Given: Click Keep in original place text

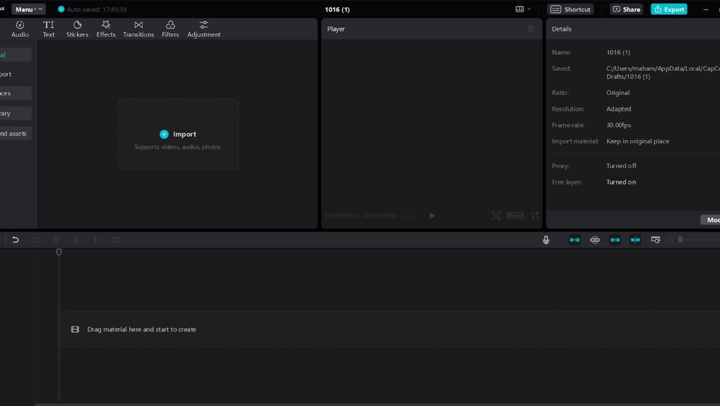Looking at the screenshot, I should [637, 141].
